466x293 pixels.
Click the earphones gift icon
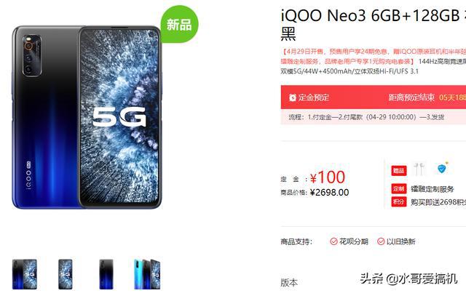coord(419,169)
